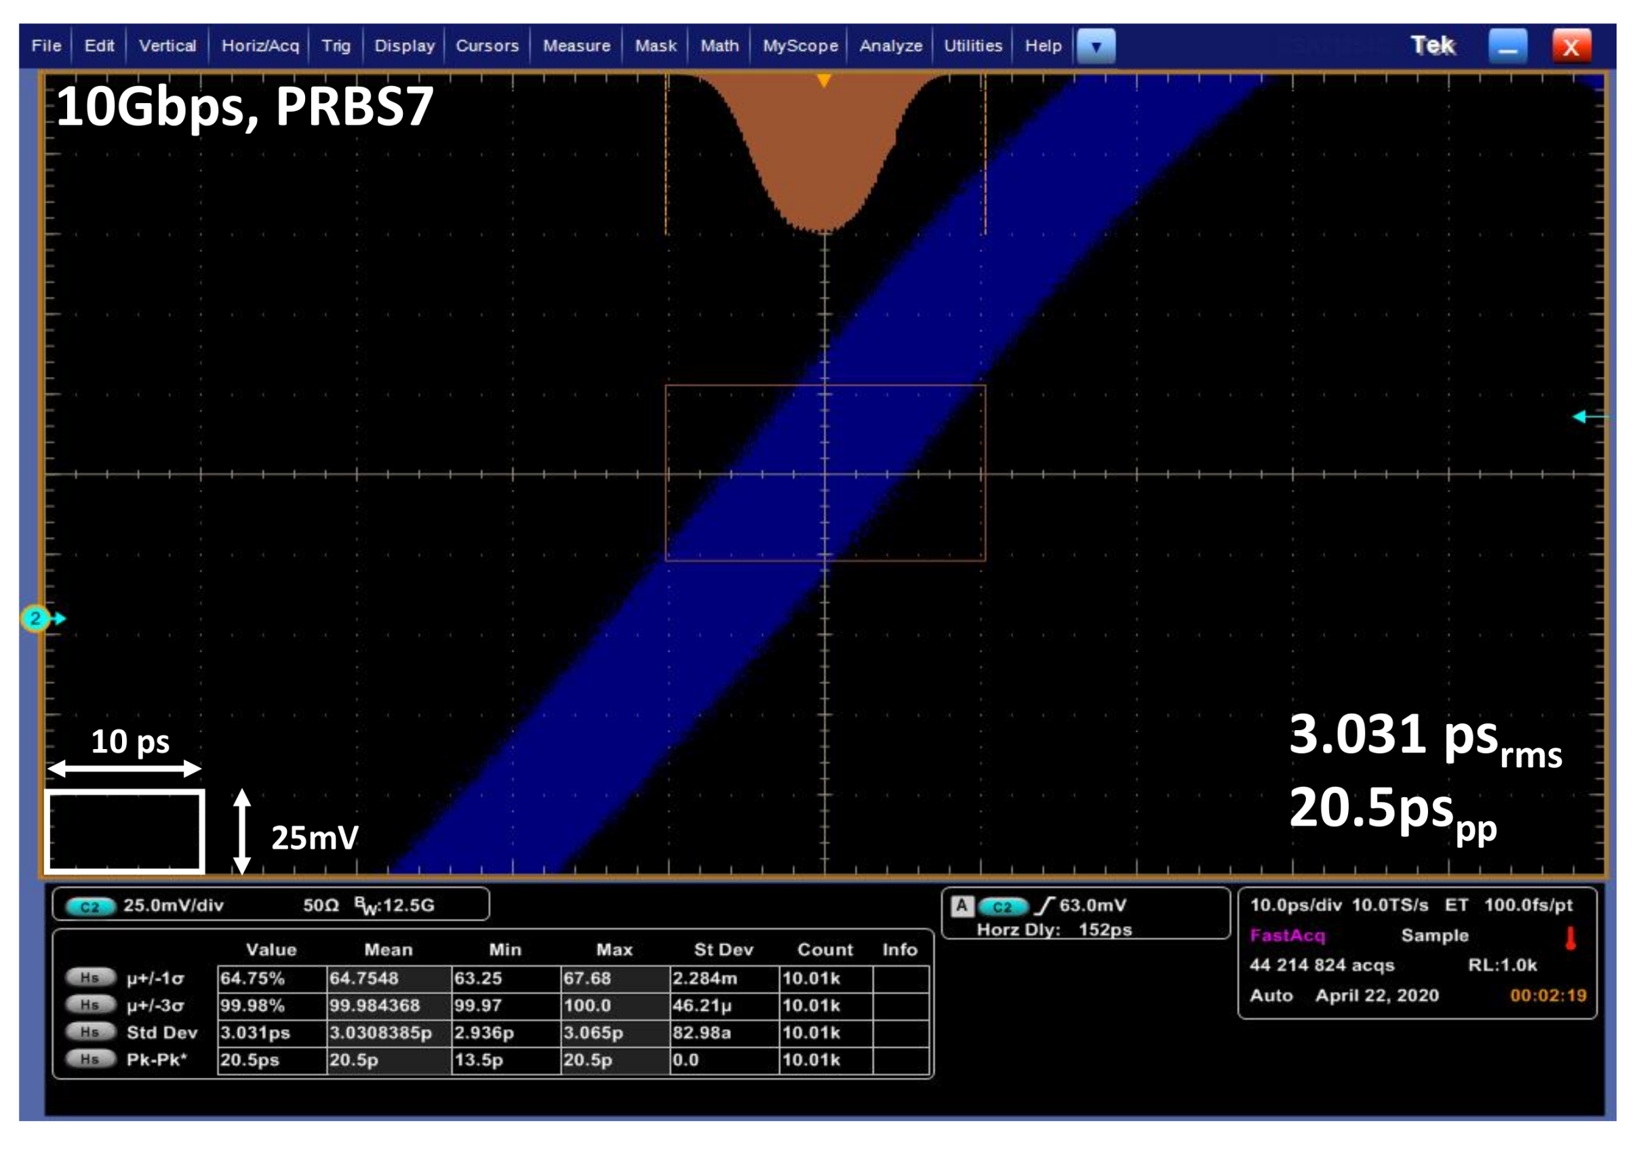Click the red temperature indicator icon
The width and height of the screenshot is (1641, 1151).
(x=1570, y=939)
